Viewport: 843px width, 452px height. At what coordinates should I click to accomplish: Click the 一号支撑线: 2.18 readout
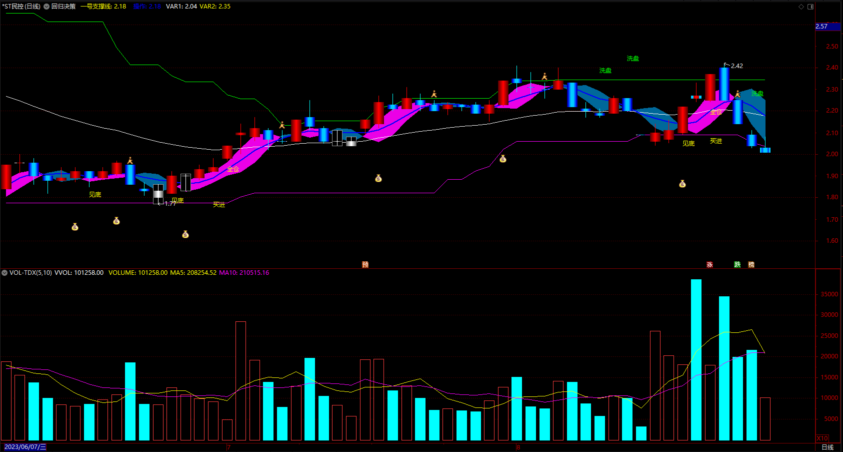103,7
